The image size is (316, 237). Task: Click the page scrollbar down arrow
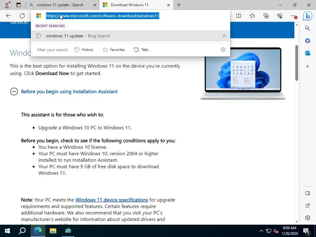tap(297, 222)
